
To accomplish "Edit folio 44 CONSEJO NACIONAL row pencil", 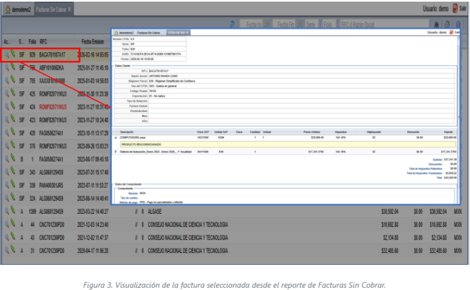I will (12, 224).
